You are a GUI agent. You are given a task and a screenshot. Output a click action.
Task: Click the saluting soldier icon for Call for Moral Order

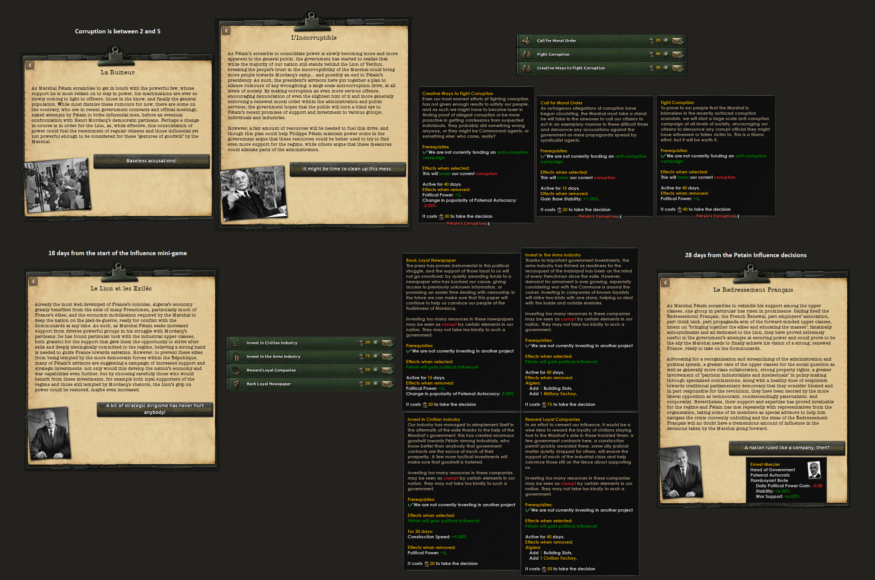coord(526,41)
